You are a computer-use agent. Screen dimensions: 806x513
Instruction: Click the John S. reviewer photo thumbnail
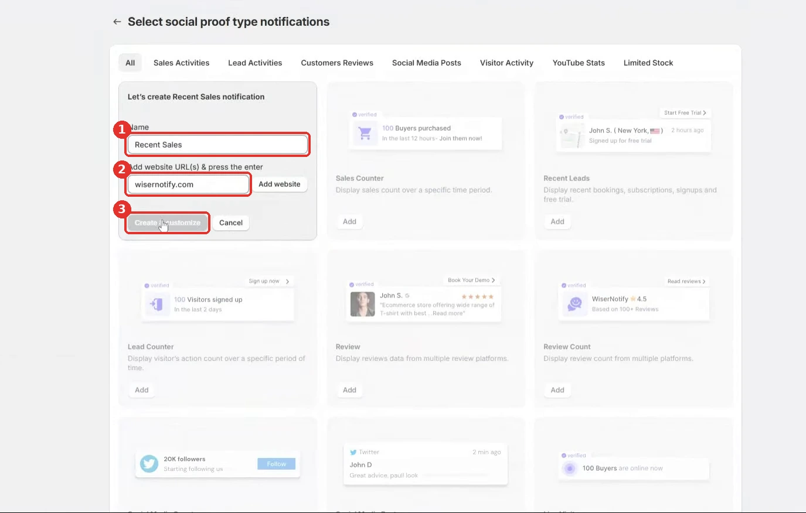362,304
